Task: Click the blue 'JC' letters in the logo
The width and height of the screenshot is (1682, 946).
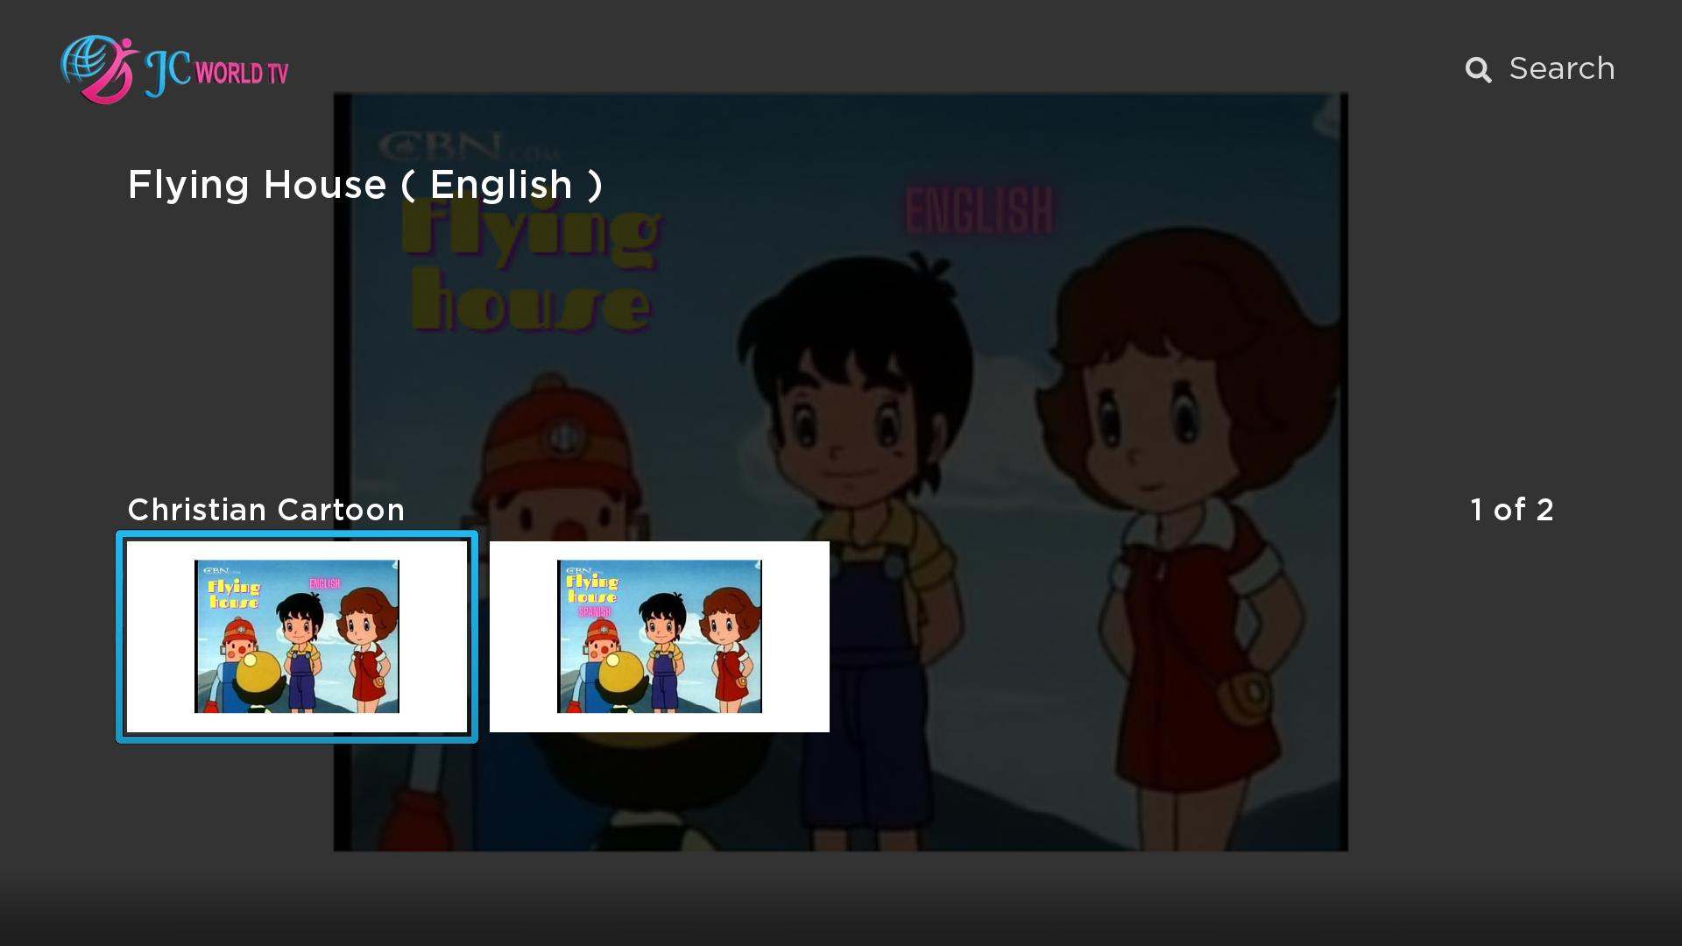Action: click(x=167, y=72)
